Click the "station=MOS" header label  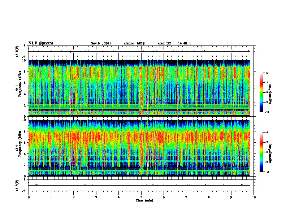click(134, 43)
